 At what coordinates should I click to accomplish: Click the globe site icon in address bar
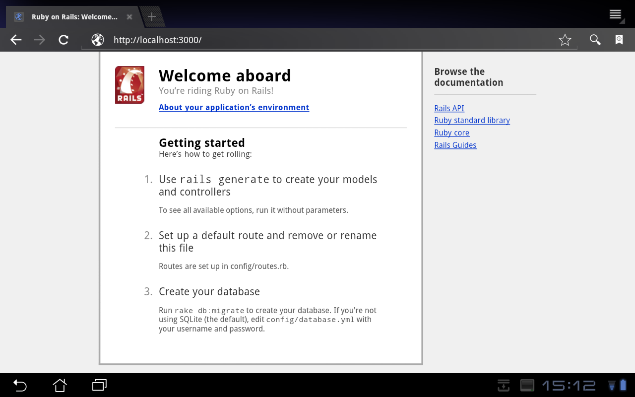coord(98,40)
